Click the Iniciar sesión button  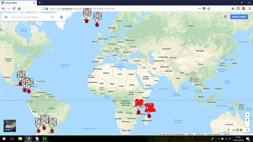[239, 17]
